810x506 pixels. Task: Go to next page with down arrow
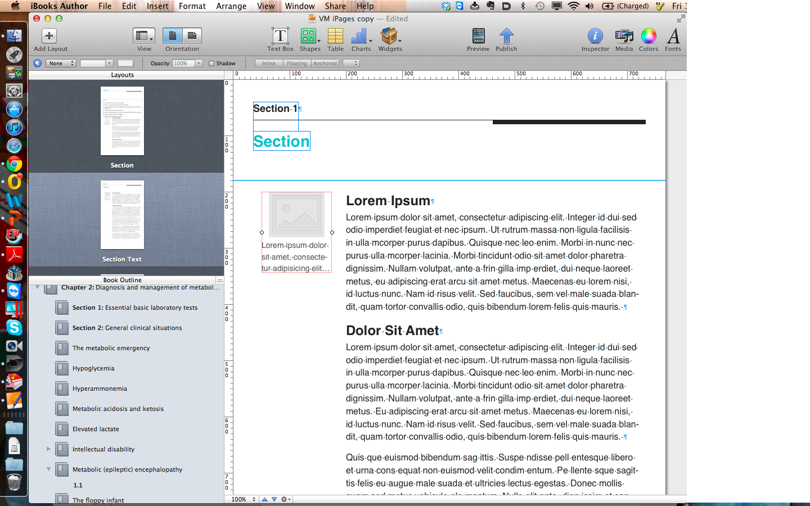coord(274,499)
